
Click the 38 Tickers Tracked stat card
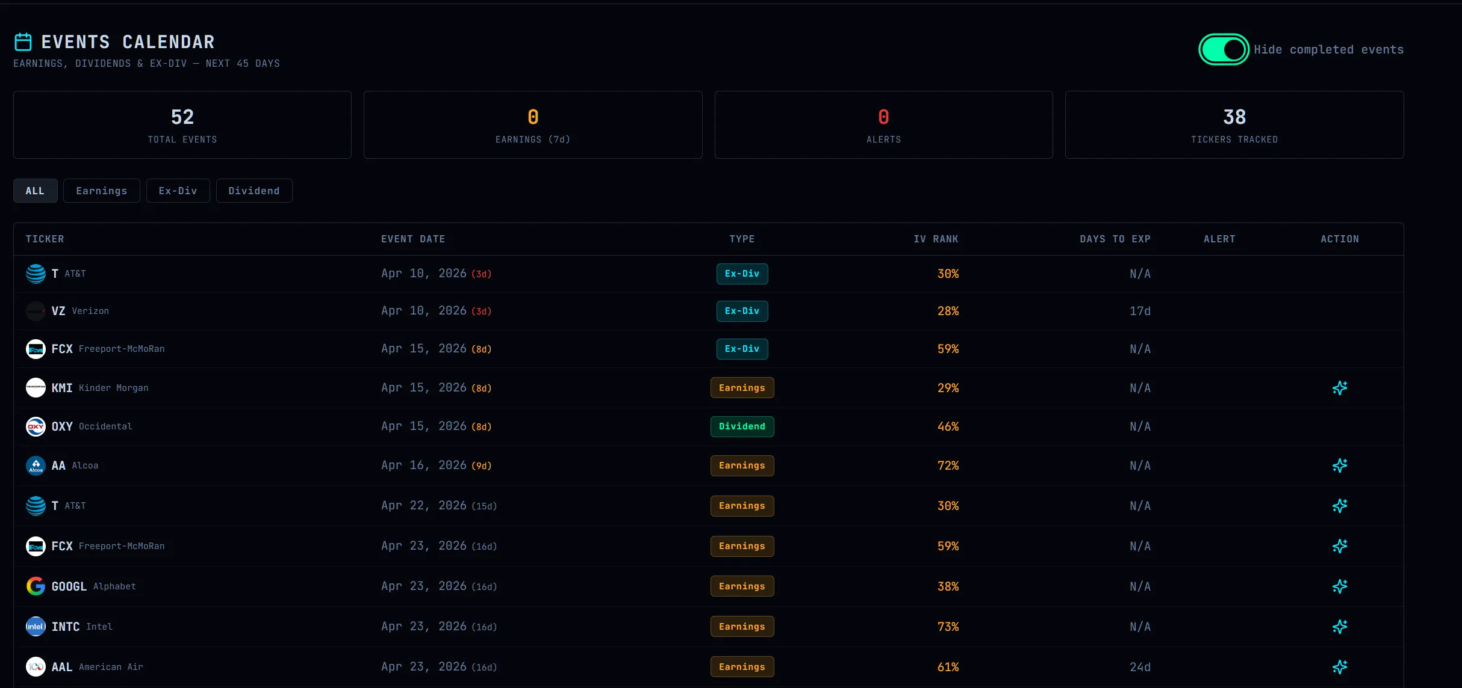tap(1234, 125)
